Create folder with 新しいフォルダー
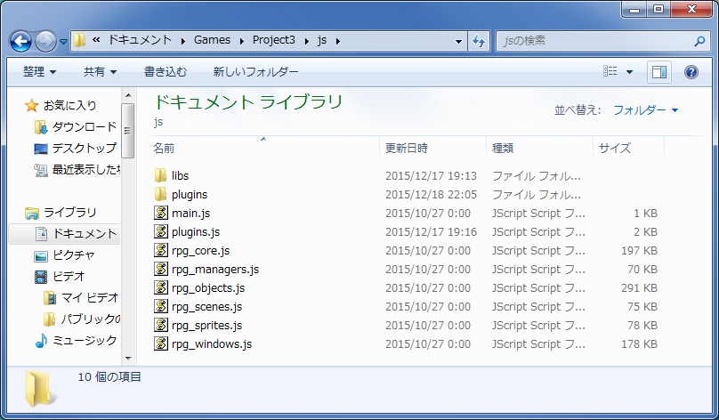Screen dimensions: 719x420 click(x=255, y=71)
